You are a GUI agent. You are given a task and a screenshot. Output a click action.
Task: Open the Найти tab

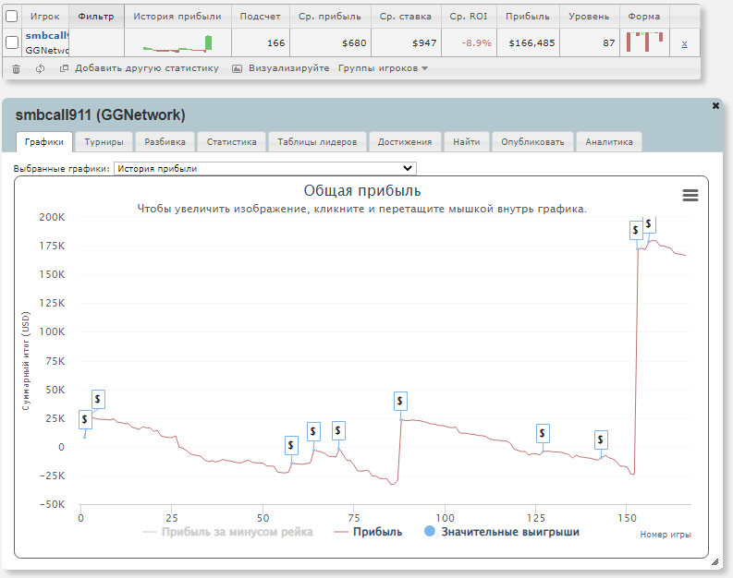click(467, 142)
